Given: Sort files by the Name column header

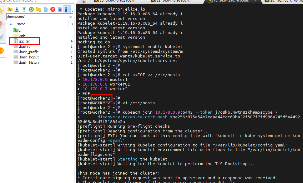Looking at the screenshot, I should [21, 24].
